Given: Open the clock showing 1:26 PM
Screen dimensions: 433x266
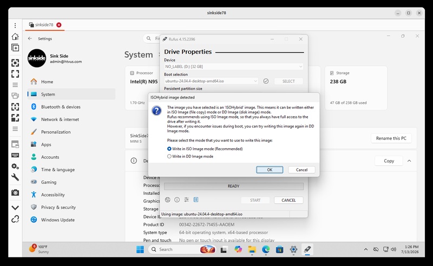Looking at the screenshot, I should (x=410, y=249).
